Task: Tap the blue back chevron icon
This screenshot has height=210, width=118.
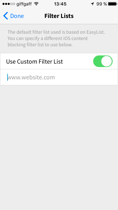Action: [5, 16]
